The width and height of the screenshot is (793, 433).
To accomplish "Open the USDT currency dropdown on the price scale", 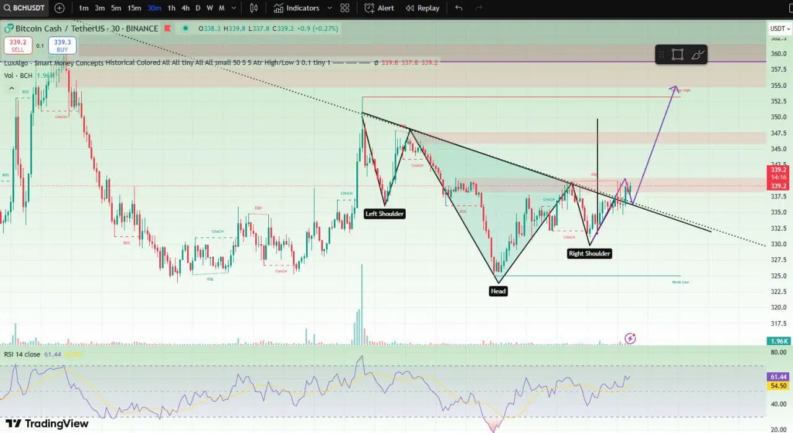I will (x=779, y=28).
